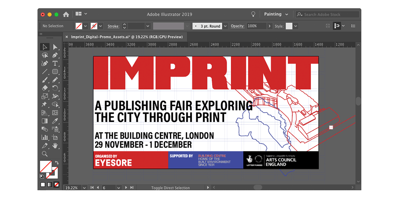Viewport: 400px width, 200px height.
Task: Set paint mode to Color
Action: click(x=43, y=184)
